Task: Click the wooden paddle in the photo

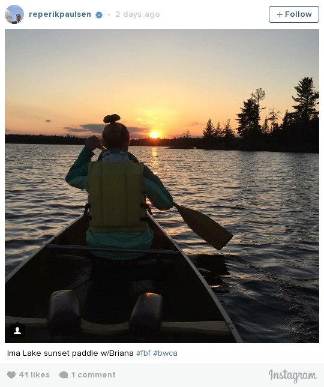Action: tap(202, 226)
